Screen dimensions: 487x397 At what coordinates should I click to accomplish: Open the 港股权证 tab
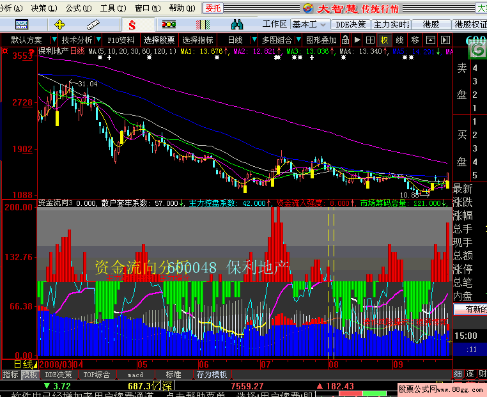[x=470, y=24]
